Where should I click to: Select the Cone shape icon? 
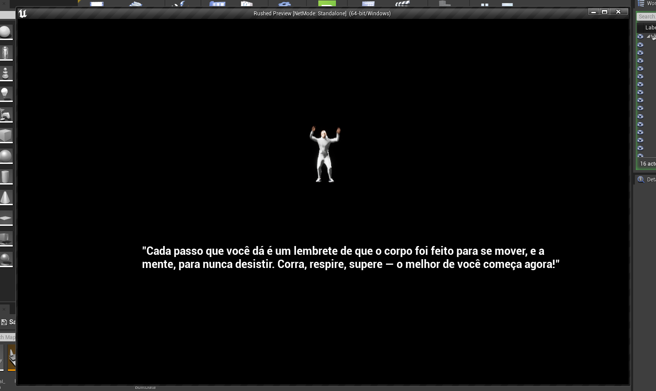tap(5, 197)
